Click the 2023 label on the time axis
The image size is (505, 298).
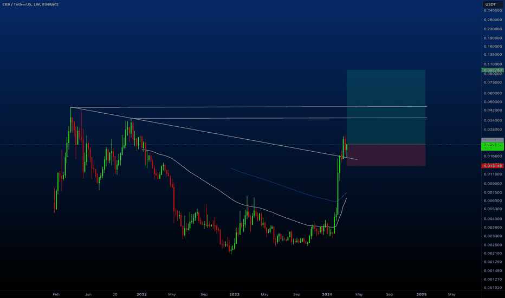click(x=235, y=294)
